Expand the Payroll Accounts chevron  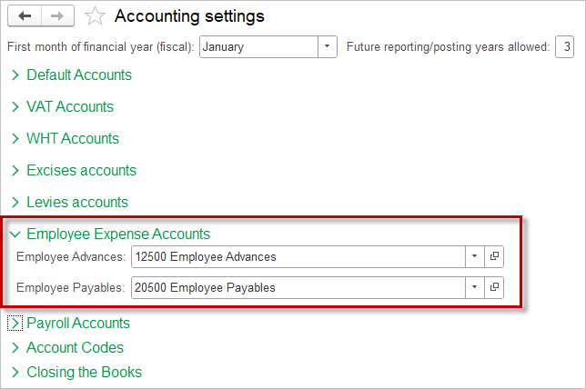point(15,323)
